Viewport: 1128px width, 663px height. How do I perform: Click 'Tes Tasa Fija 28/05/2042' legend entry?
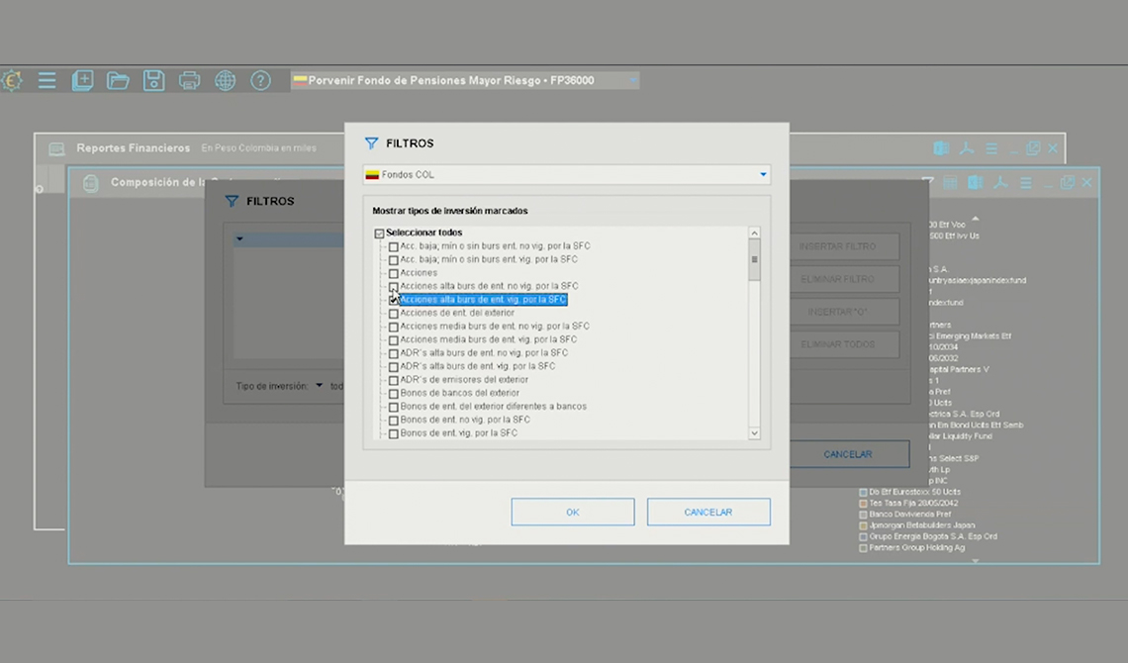pyautogui.click(x=908, y=504)
